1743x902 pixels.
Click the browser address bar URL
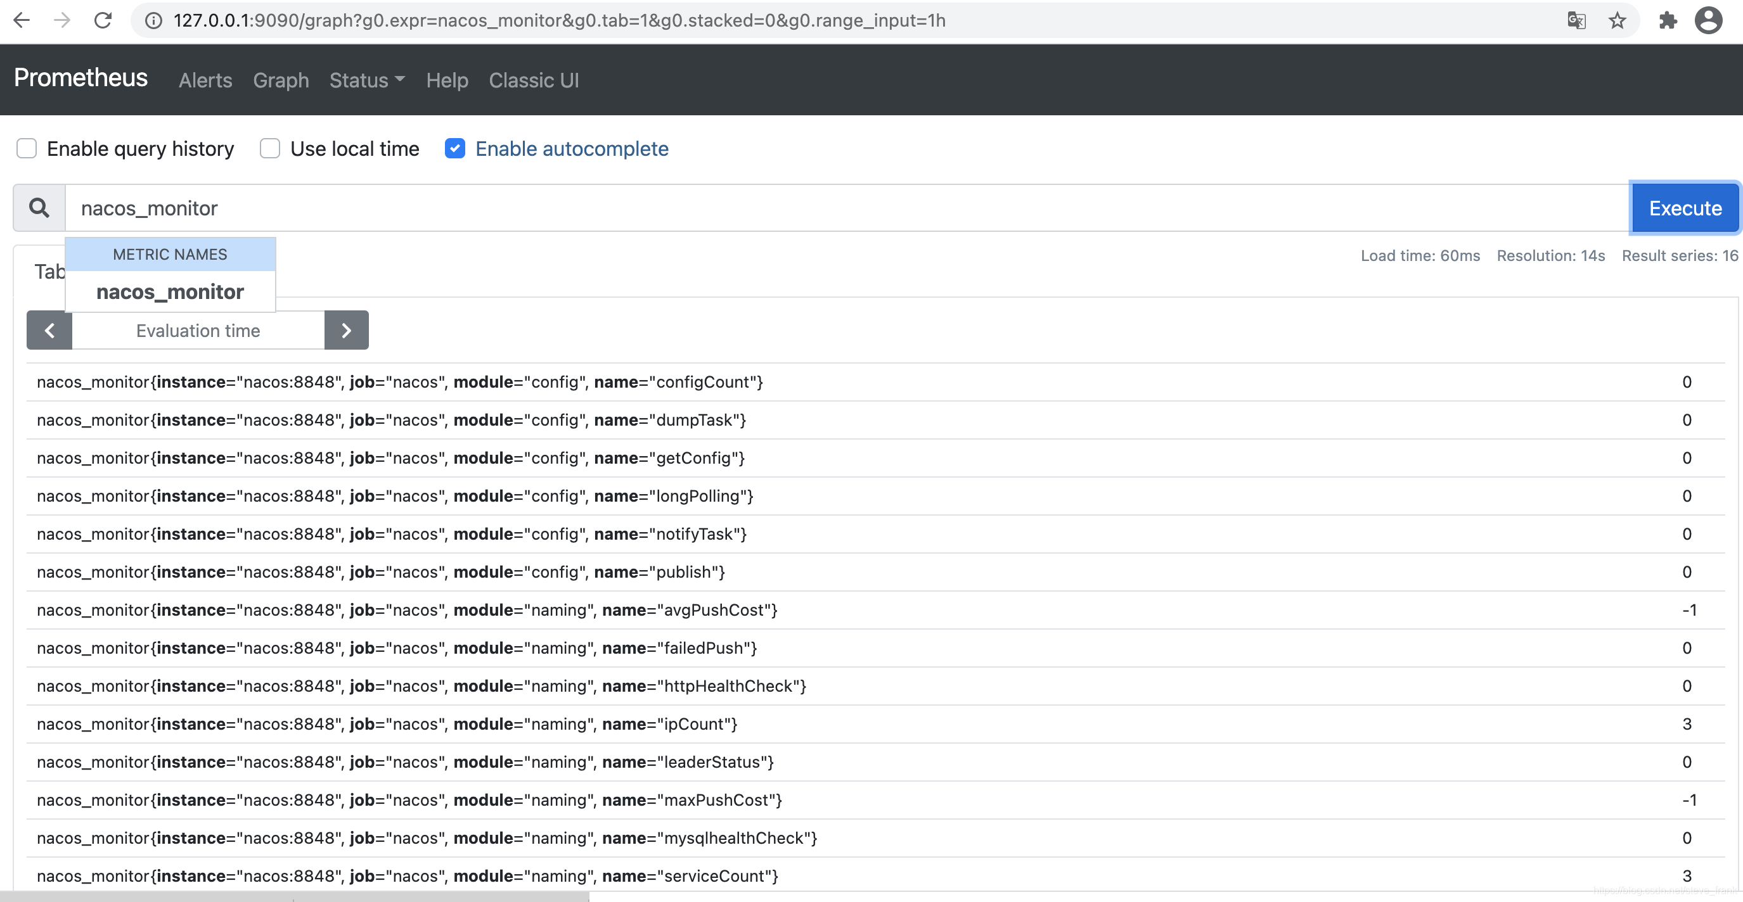tap(559, 20)
